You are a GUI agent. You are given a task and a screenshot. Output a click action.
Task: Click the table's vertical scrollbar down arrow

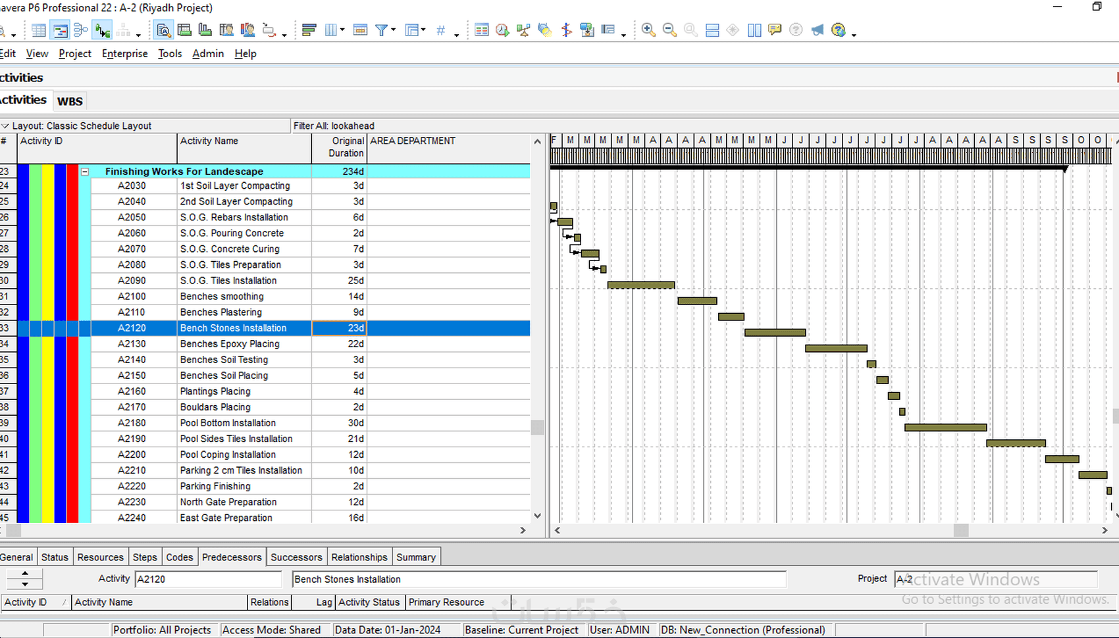pos(538,516)
